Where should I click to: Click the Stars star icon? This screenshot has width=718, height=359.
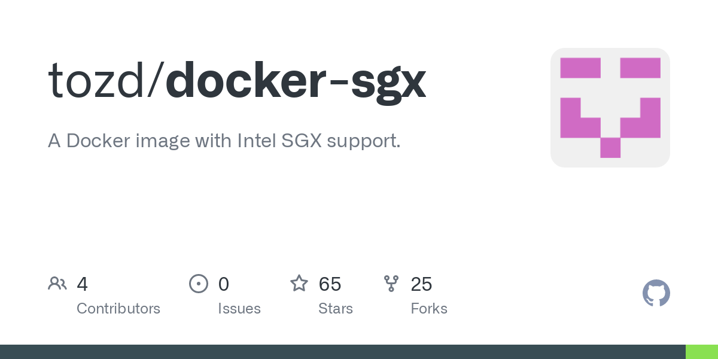(299, 283)
